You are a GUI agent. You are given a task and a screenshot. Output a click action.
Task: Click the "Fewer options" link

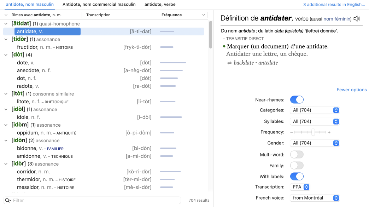coord(351,90)
